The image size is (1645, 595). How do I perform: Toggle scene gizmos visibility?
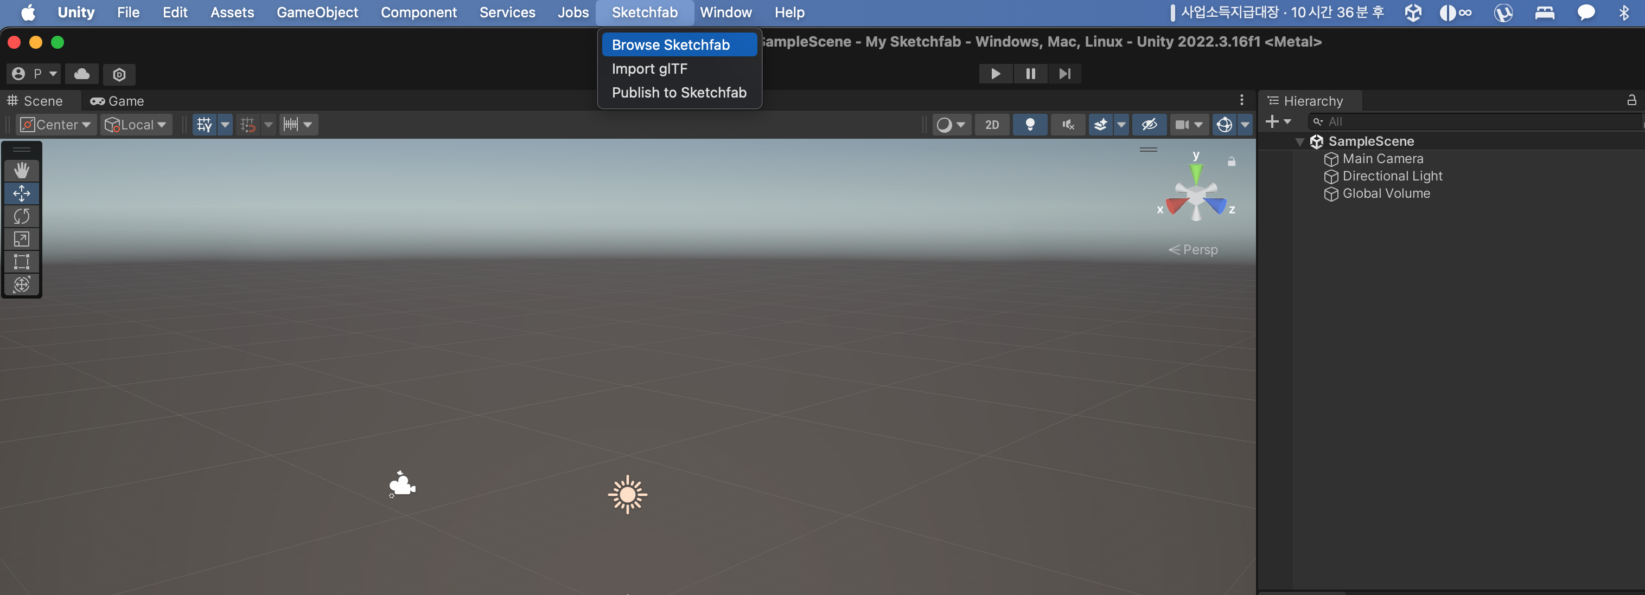[1224, 124]
